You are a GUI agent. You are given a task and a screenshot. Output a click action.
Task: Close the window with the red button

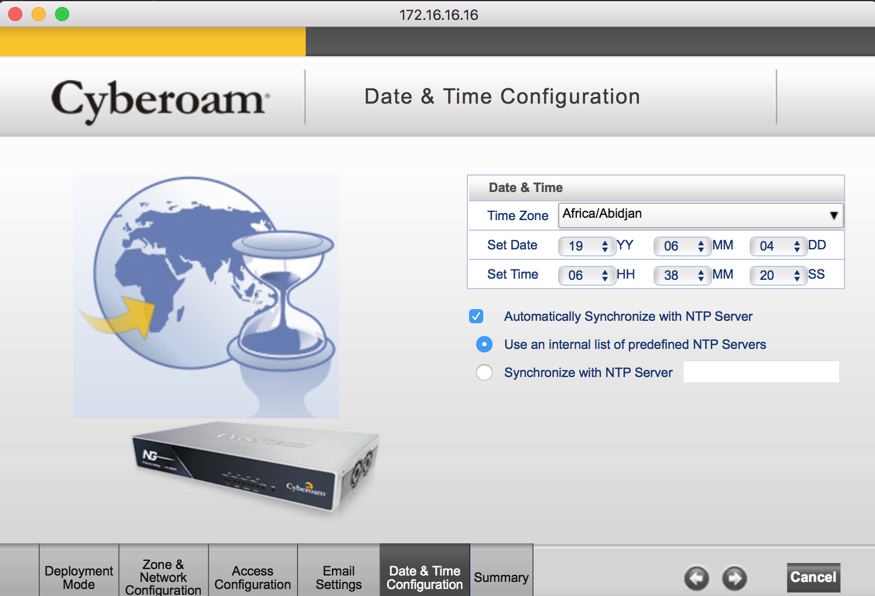[16, 14]
